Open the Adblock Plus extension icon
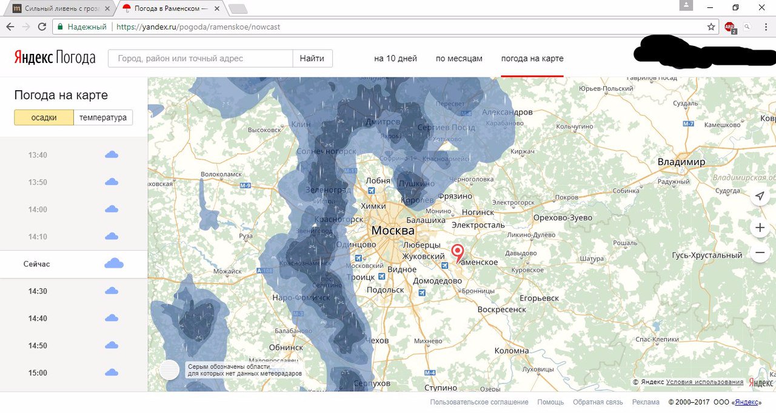Image resolution: width=776 pixels, height=413 pixels. pyautogui.click(x=730, y=27)
